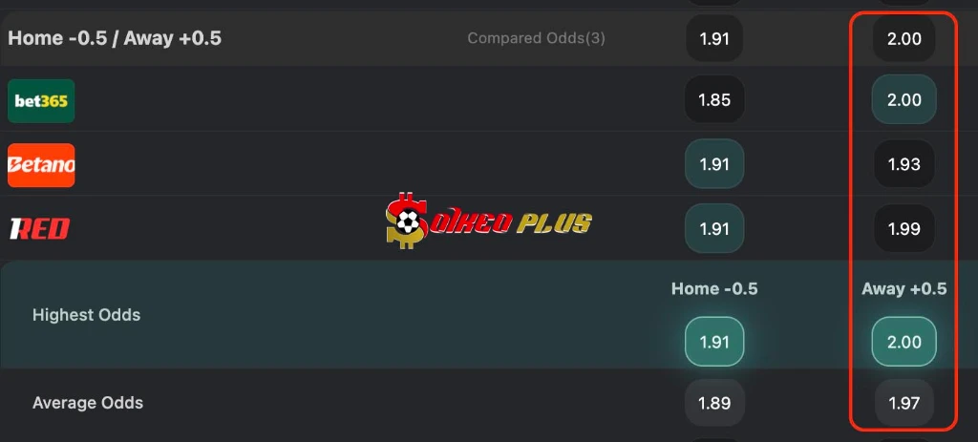Viewport: 978px width, 442px height.
Task: Choose 1RED away odds 1.99
Action: pos(904,229)
